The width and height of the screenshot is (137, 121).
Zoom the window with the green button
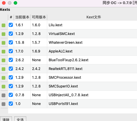point(15,3)
